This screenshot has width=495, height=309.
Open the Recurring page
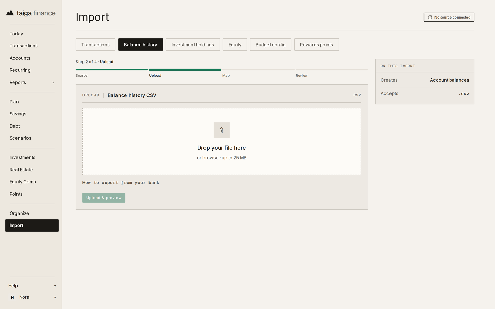32,70
